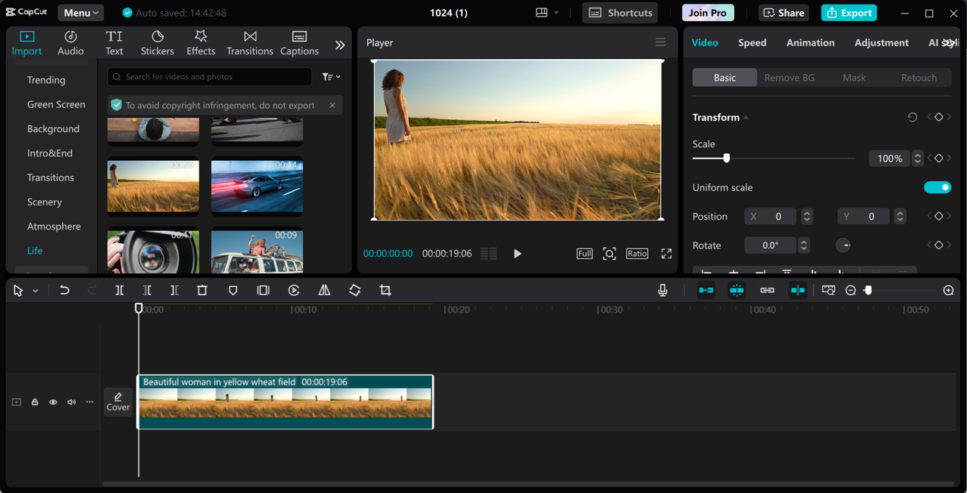Click the Scale slider handle
The image size is (967, 493).
(726, 159)
